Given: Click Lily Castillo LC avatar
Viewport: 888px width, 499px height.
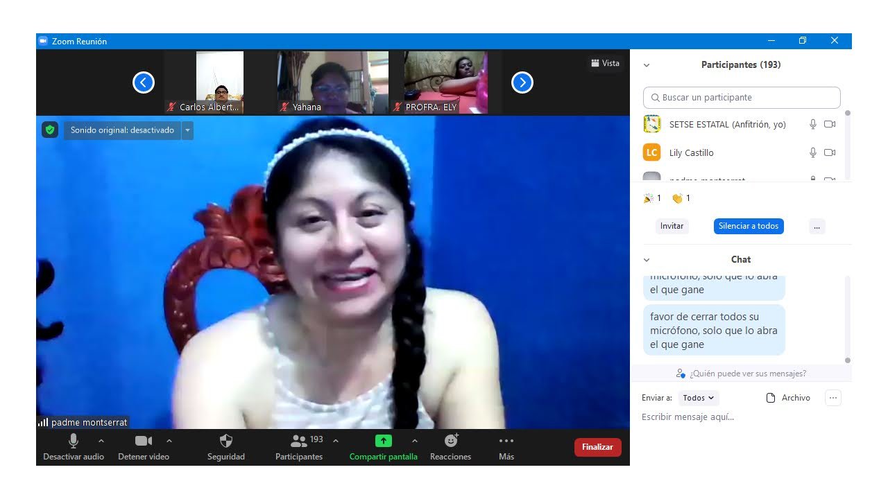Looking at the screenshot, I should tap(652, 152).
